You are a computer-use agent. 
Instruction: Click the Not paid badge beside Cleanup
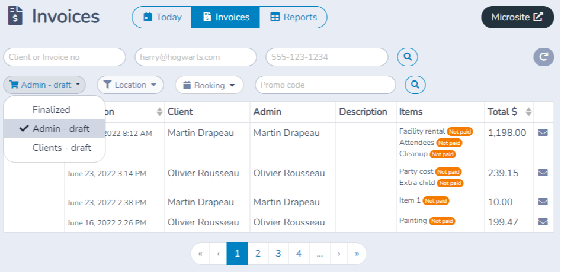pos(443,154)
